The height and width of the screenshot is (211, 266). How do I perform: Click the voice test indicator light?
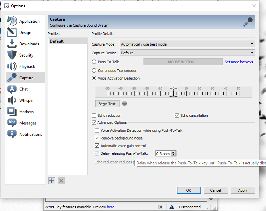click(125, 104)
